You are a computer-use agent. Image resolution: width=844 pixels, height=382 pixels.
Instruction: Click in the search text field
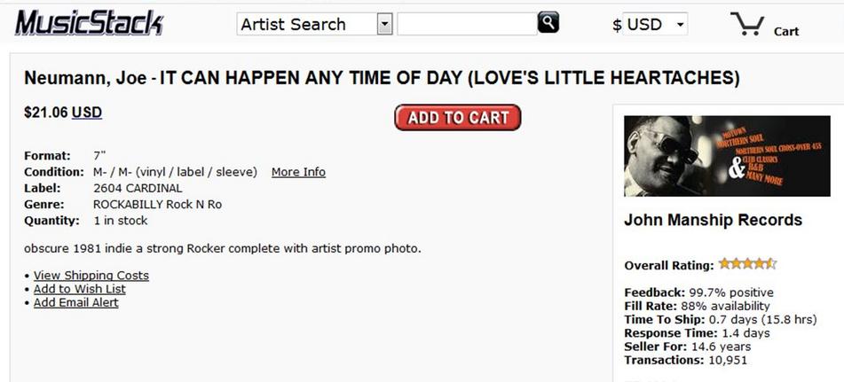467,24
